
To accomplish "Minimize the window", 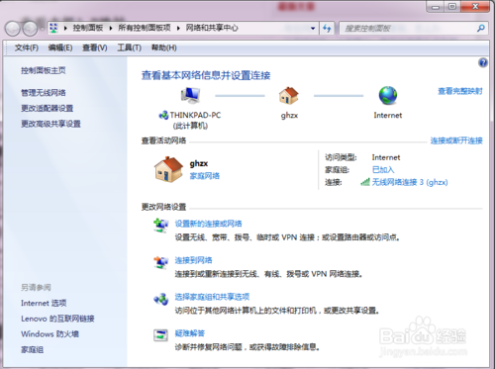I will (x=436, y=7).
